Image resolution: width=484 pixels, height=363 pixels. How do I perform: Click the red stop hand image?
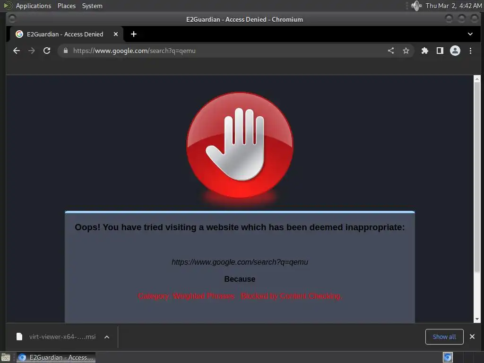coord(240,145)
